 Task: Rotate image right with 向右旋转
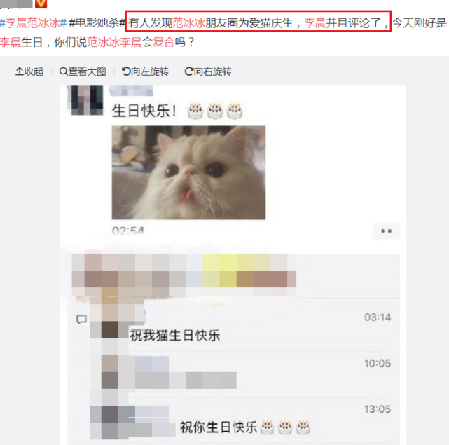[x=208, y=71]
